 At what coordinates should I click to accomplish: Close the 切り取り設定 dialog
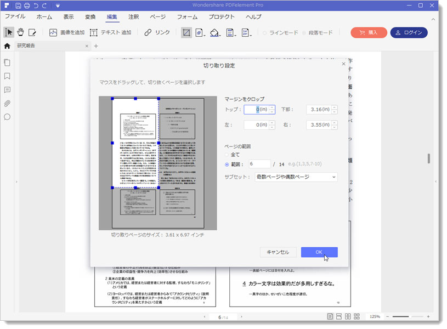(343, 64)
